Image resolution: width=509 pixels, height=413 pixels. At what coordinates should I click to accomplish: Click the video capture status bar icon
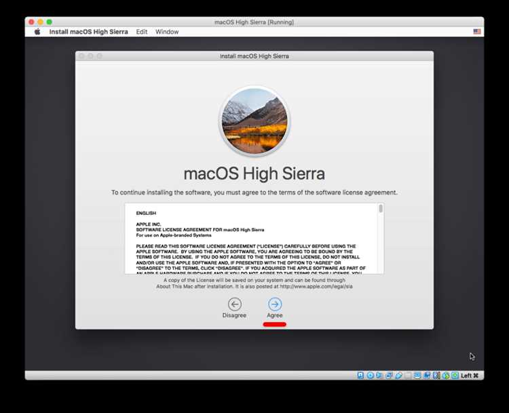click(427, 376)
